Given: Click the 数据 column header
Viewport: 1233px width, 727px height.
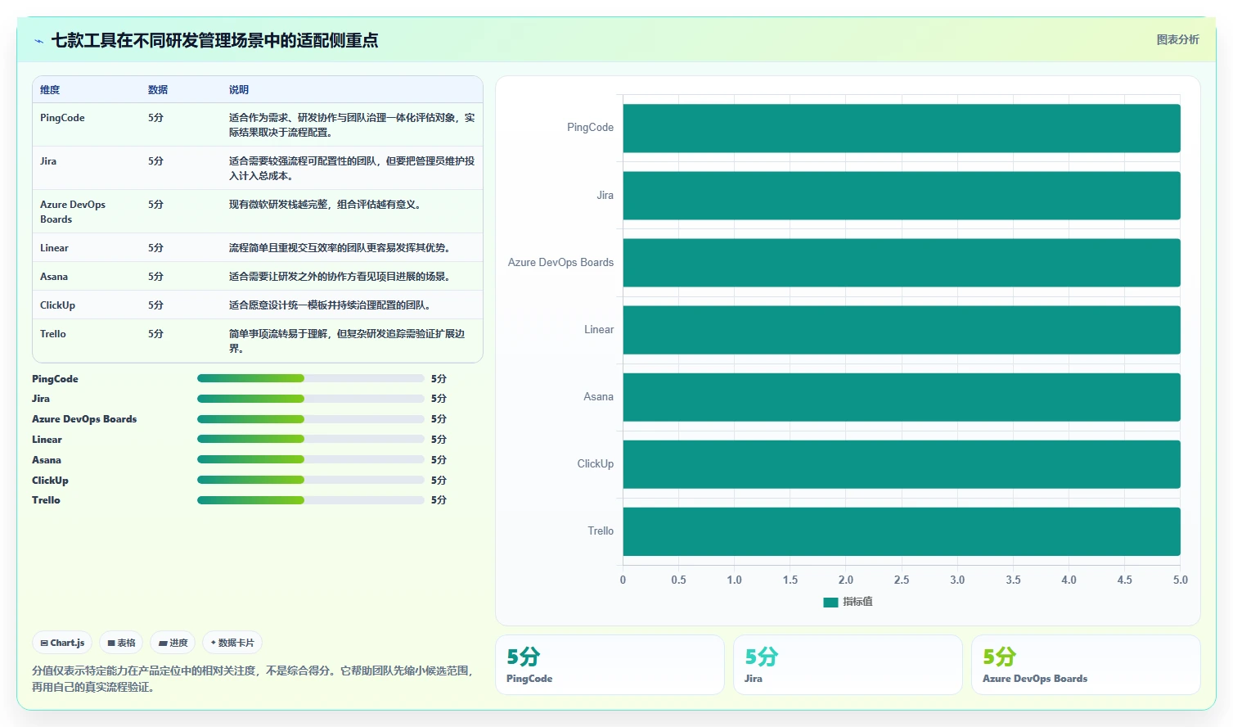Looking at the screenshot, I should click(x=158, y=90).
